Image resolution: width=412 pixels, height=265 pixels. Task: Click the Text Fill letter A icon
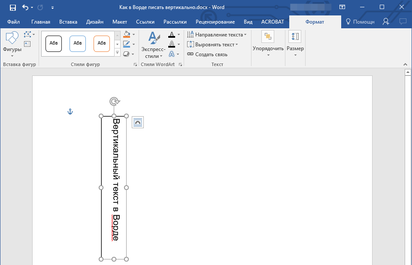(x=172, y=35)
